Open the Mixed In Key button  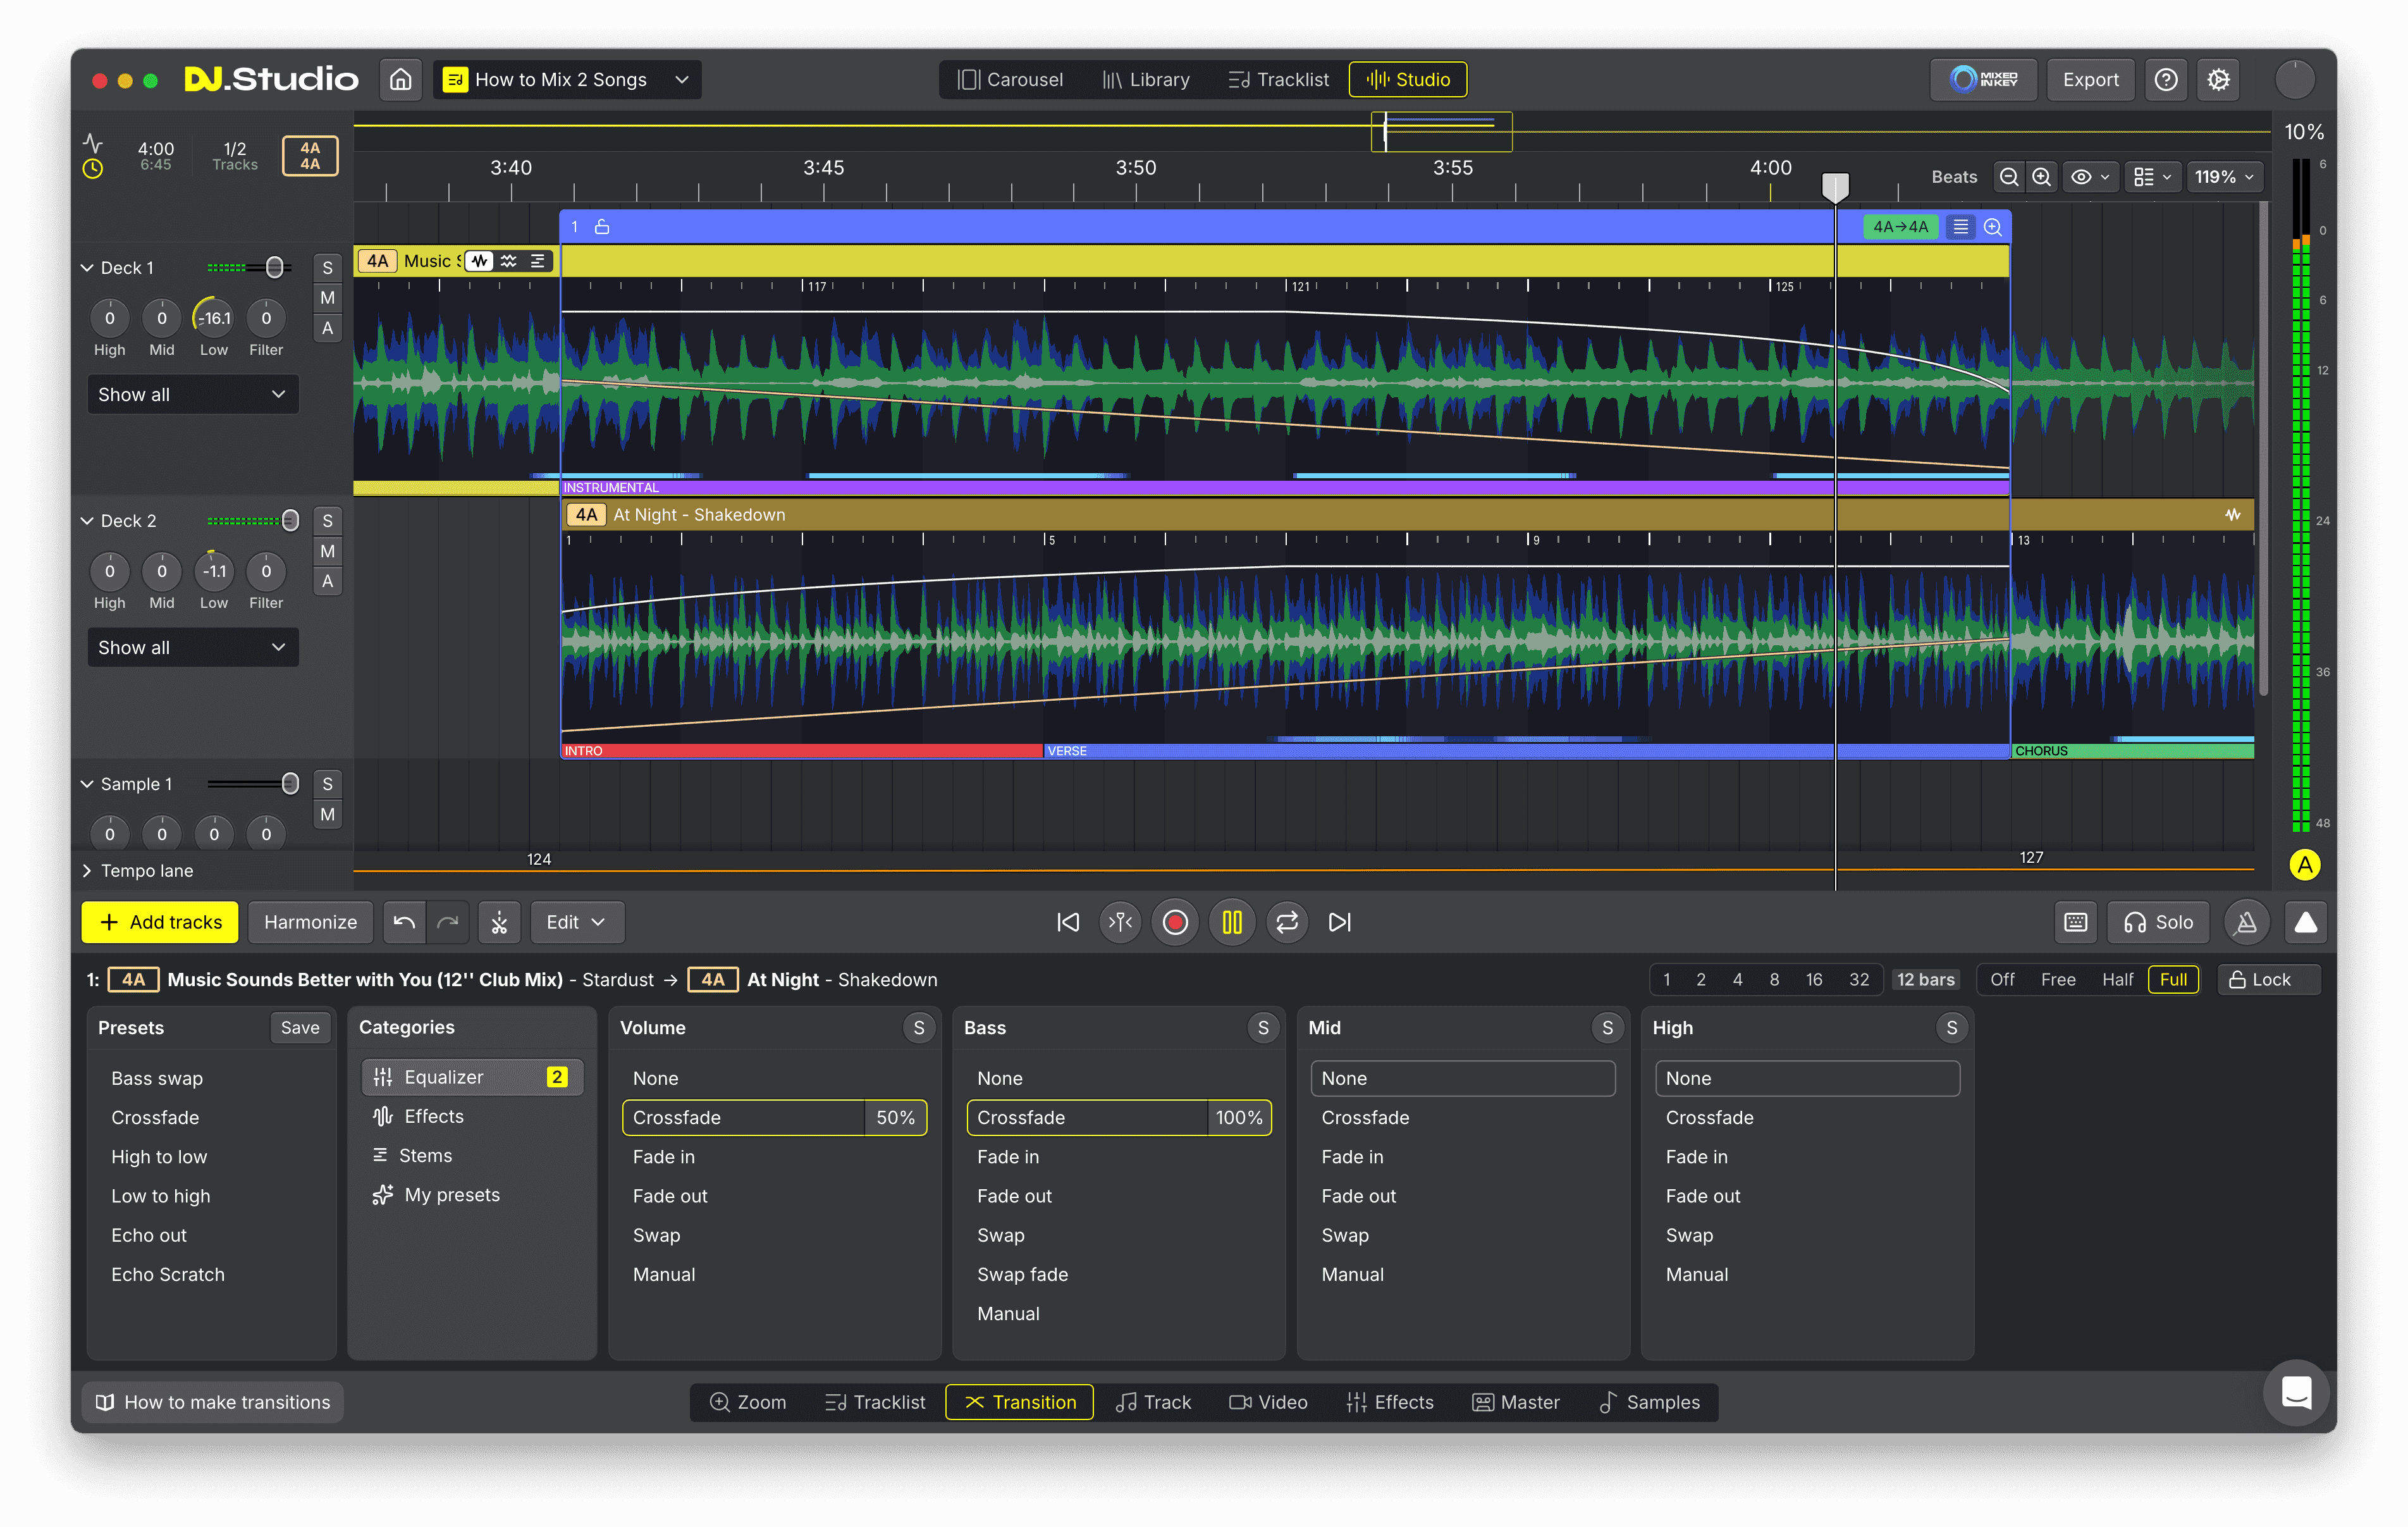tap(1983, 79)
